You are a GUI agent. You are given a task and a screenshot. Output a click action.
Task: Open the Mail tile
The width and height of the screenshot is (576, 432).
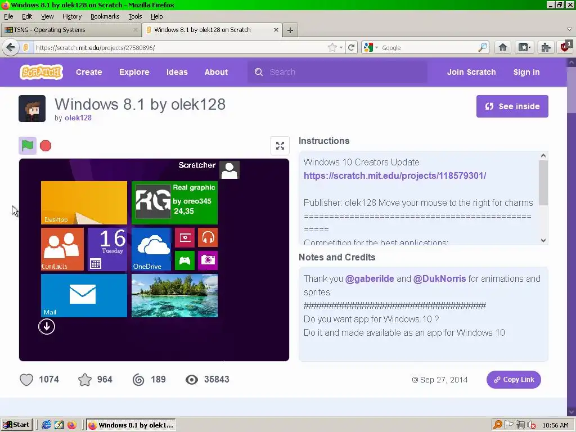84,295
